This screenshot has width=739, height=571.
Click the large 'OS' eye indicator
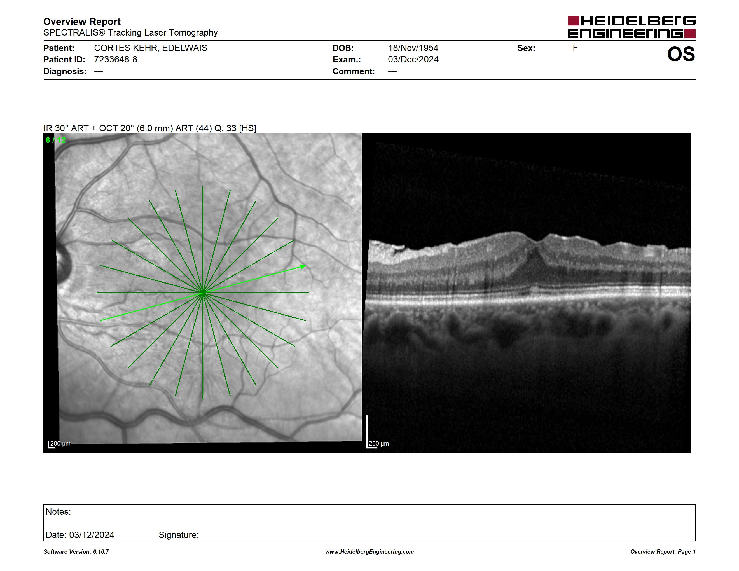pos(681,54)
